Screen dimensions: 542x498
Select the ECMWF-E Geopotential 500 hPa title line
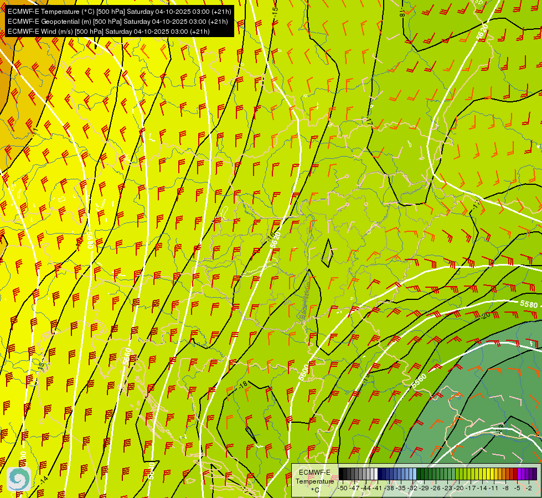pos(117,22)
